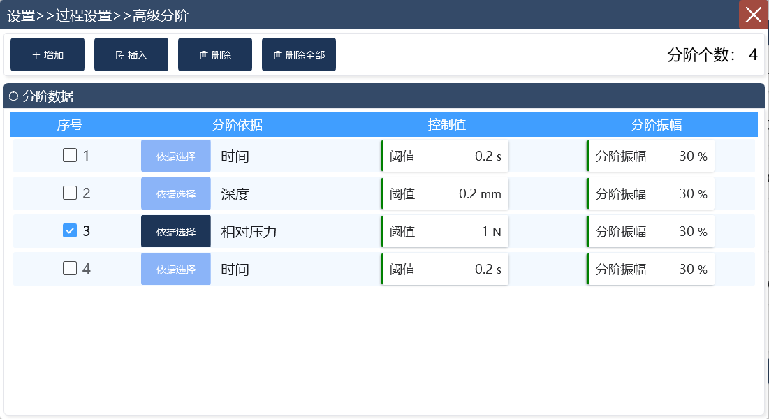
Task: Close the 高级分阶 settings dialog
Action: 754,15
